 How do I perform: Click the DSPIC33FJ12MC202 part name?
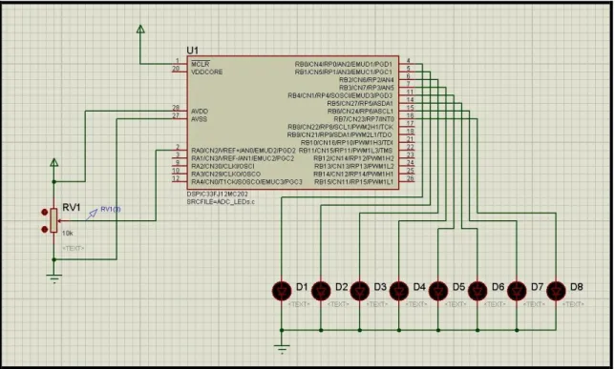click(x=218, y=194)
